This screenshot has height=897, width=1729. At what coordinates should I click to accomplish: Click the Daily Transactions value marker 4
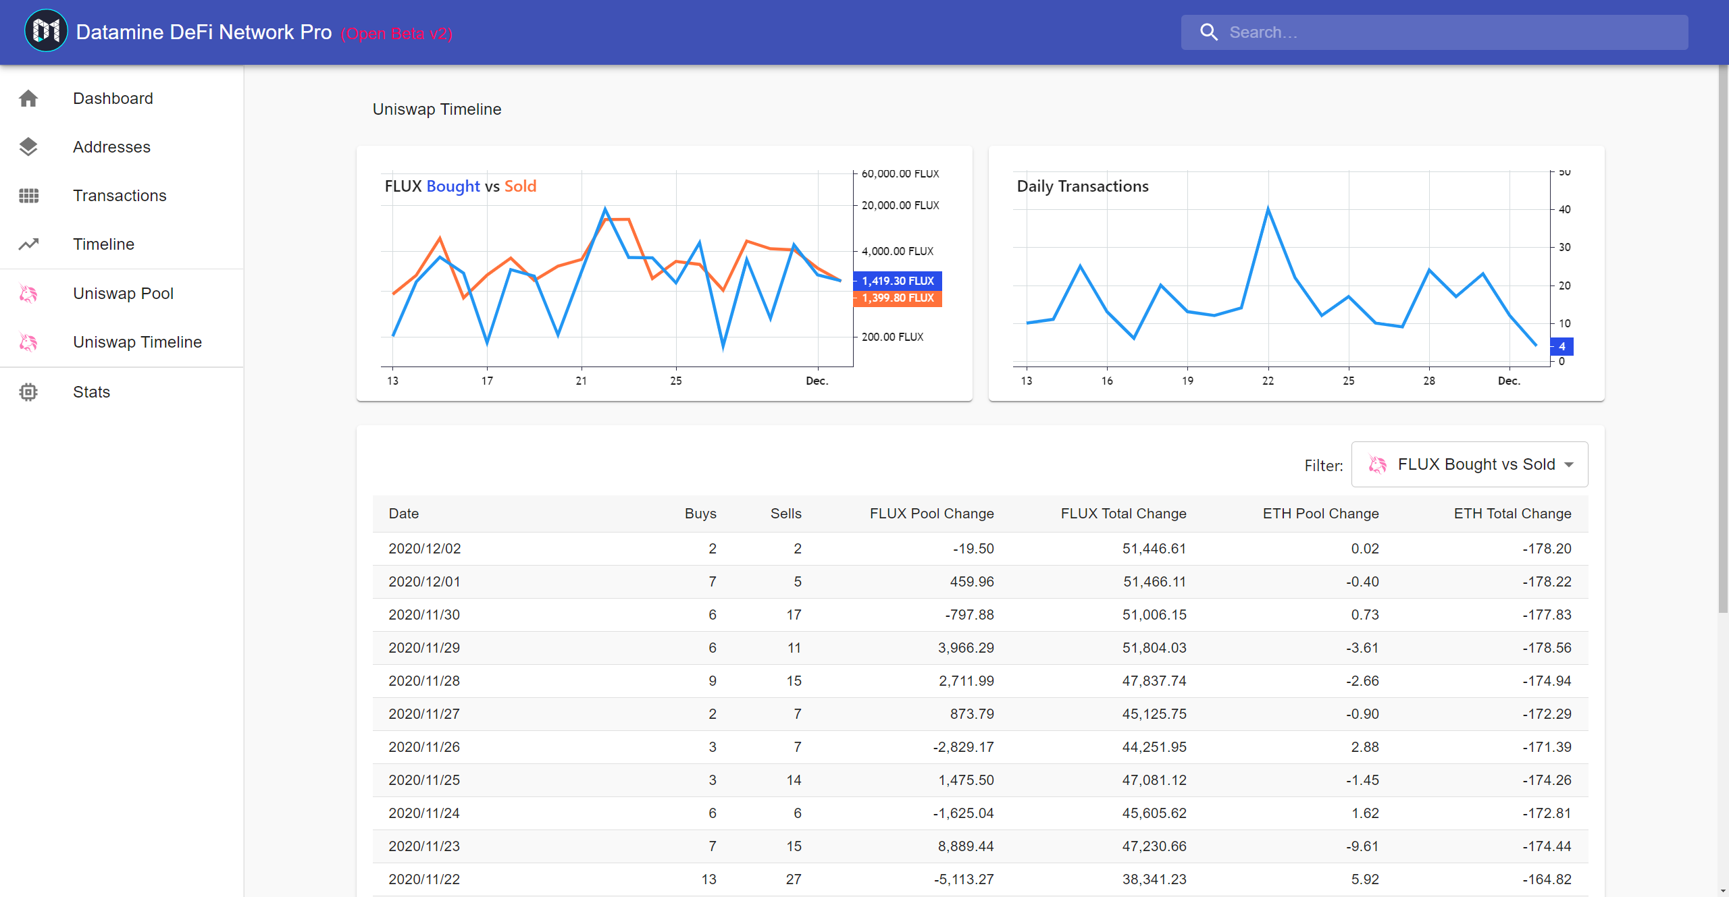[x=1562, y=346]
